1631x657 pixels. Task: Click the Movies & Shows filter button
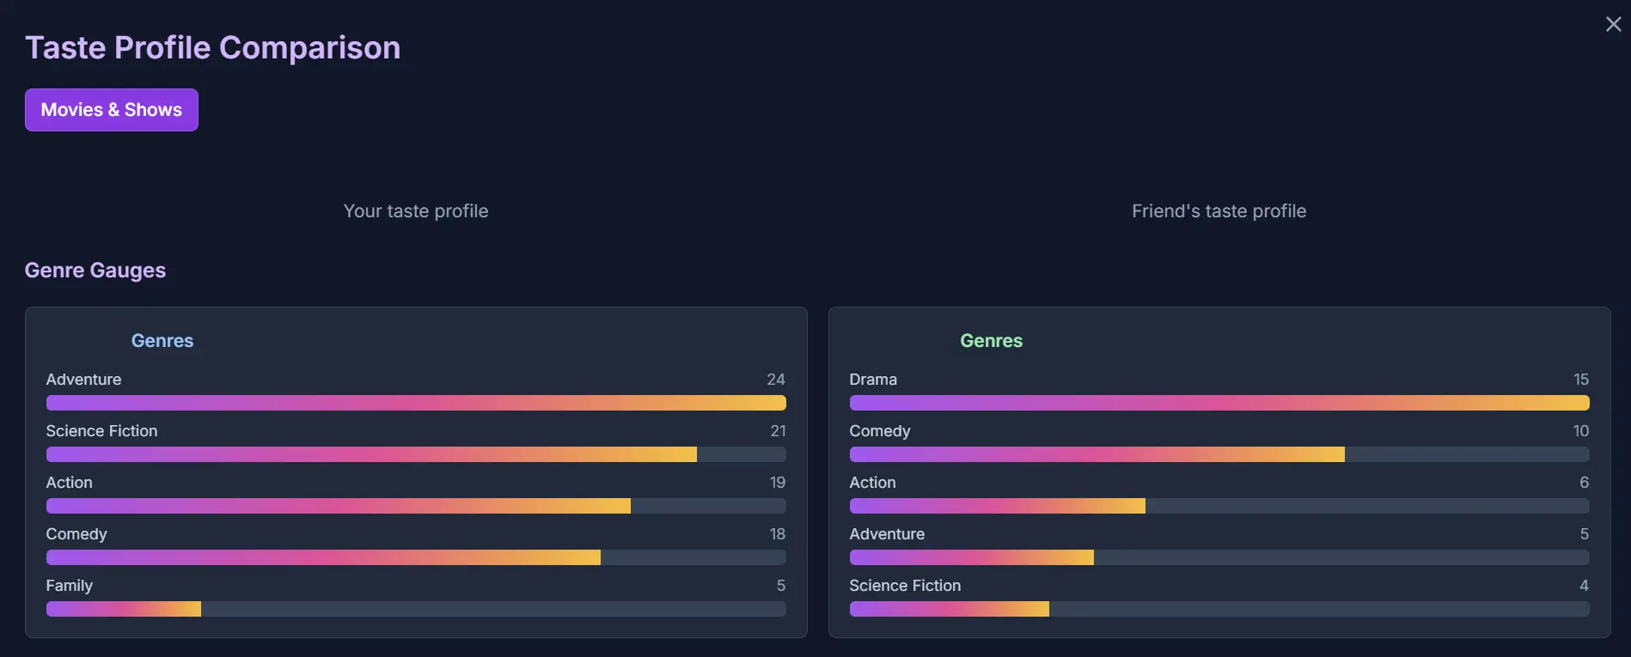(111, 109)
